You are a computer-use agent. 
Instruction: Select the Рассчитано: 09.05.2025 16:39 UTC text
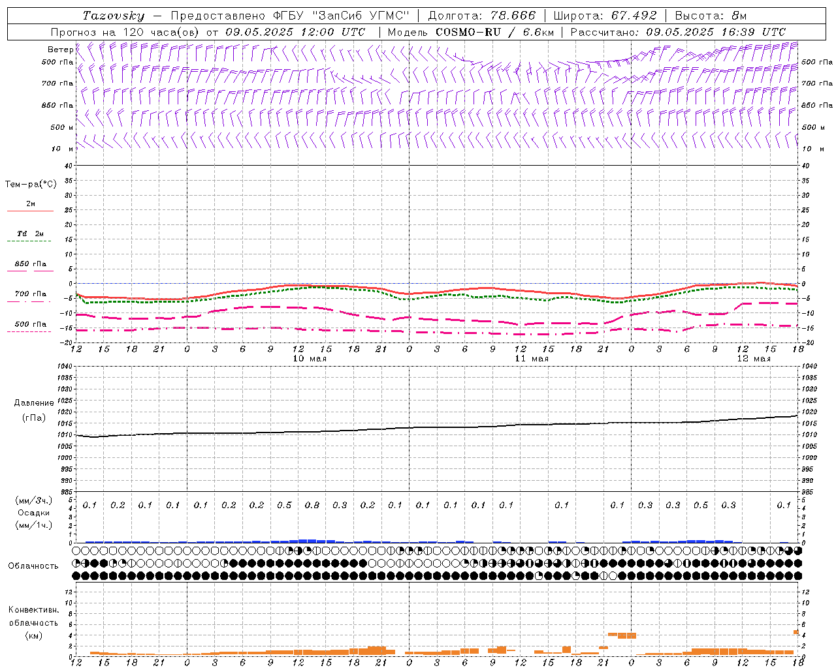(x=678, y=32)
